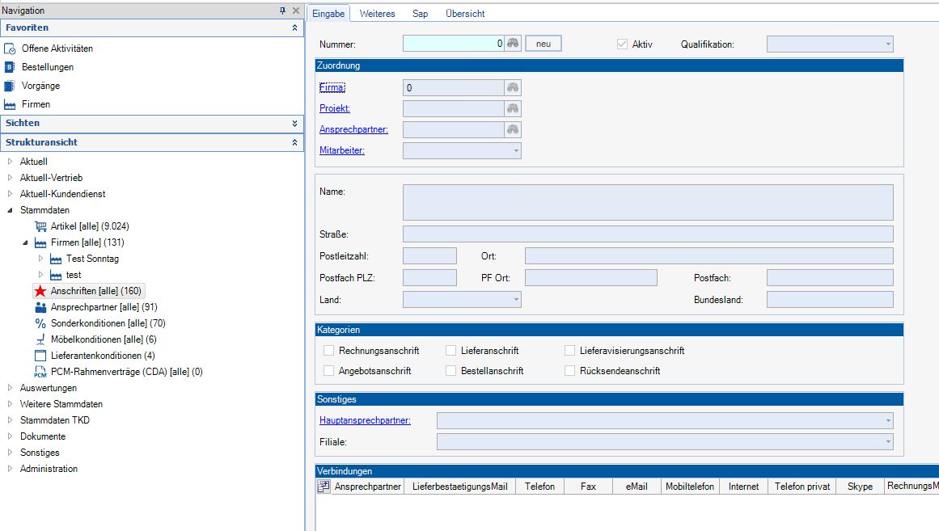
Task: Open the Übersicht tab
Action: coord(465,14)
